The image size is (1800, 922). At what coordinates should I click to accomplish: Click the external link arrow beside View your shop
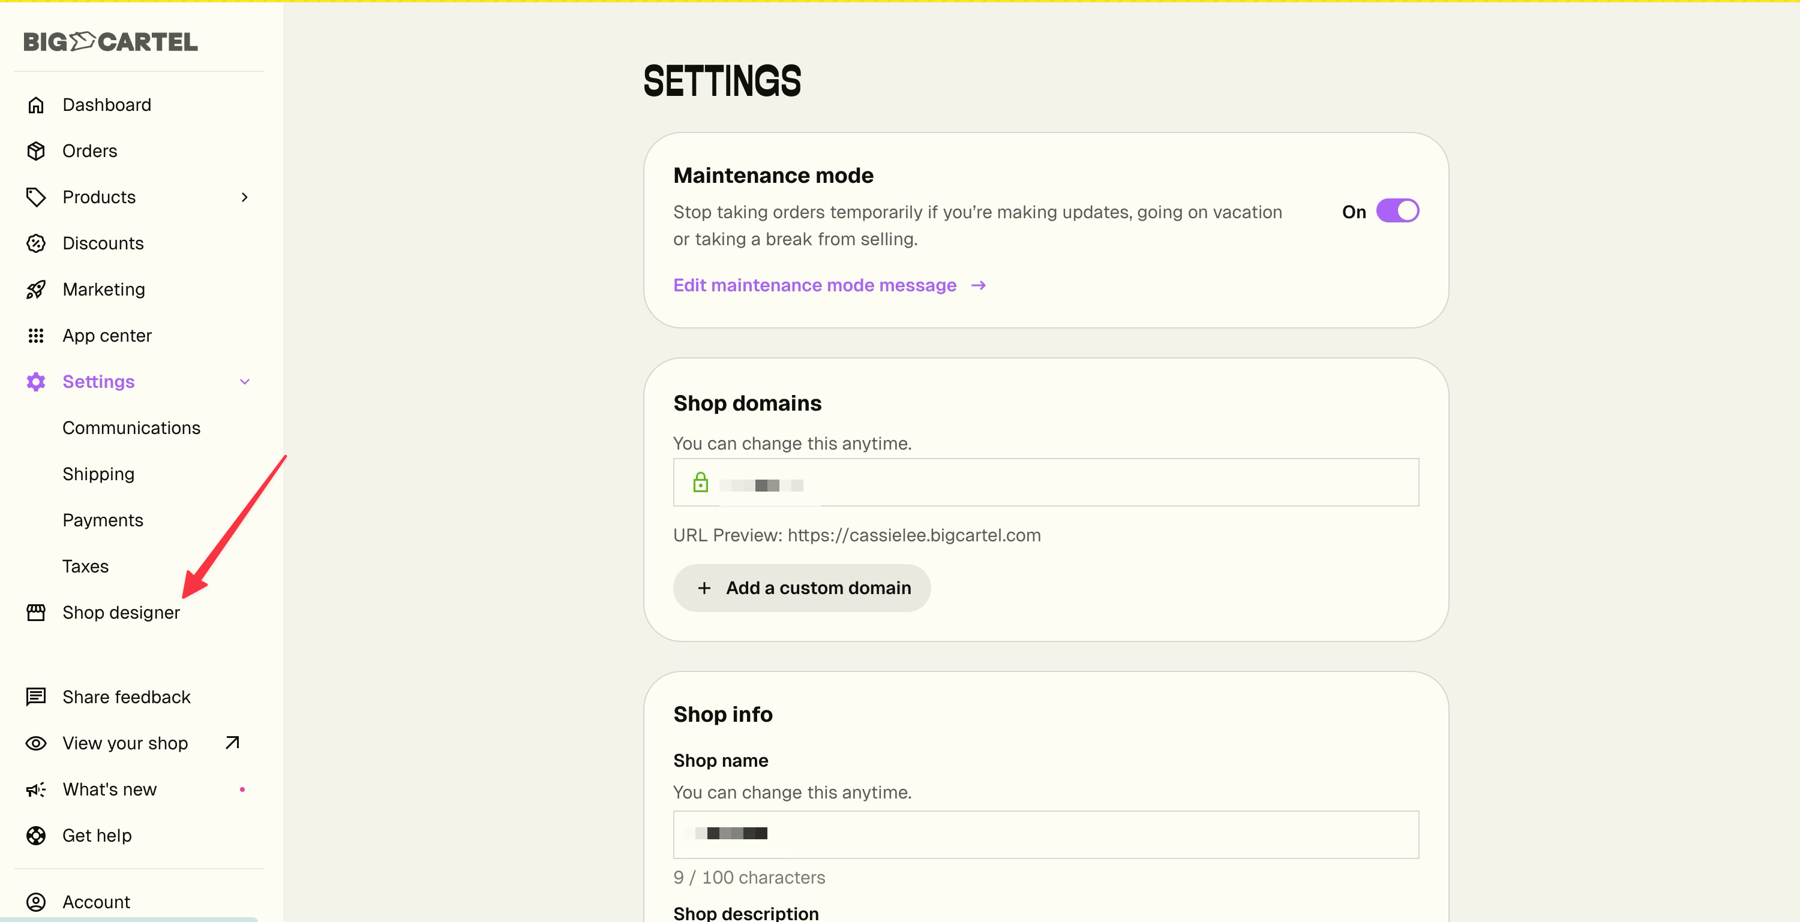[233, 743]
